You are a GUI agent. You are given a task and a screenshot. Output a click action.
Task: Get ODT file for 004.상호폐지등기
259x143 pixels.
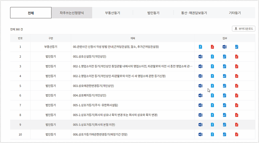pos(225,95)
